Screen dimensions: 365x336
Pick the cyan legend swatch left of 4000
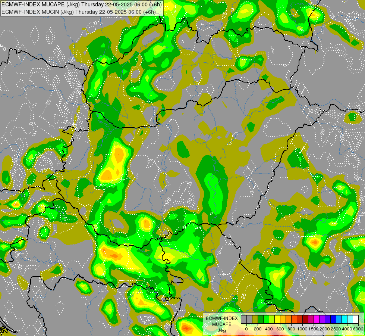[345, 319]
